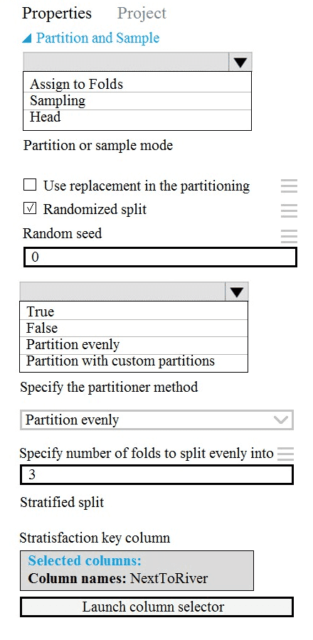Choose Assign to Folds option
The image size is (313, 640).
(137, 83)
